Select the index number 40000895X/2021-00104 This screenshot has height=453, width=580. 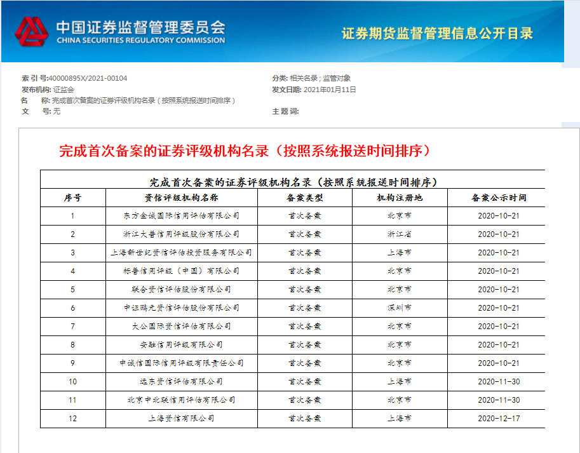[88, 78]
